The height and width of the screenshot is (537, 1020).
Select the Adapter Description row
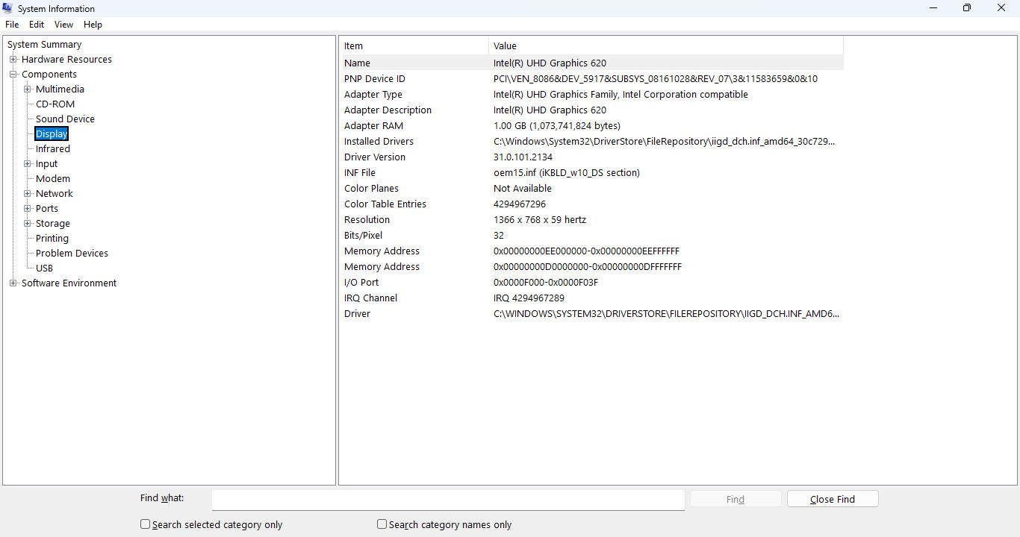(x=592, y=110)
